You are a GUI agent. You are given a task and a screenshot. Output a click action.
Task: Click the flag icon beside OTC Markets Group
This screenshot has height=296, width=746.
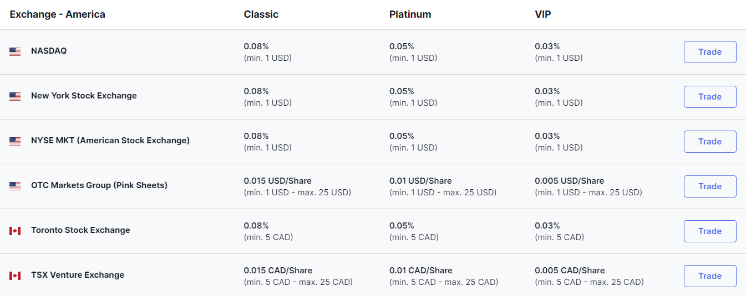point(15,186)
